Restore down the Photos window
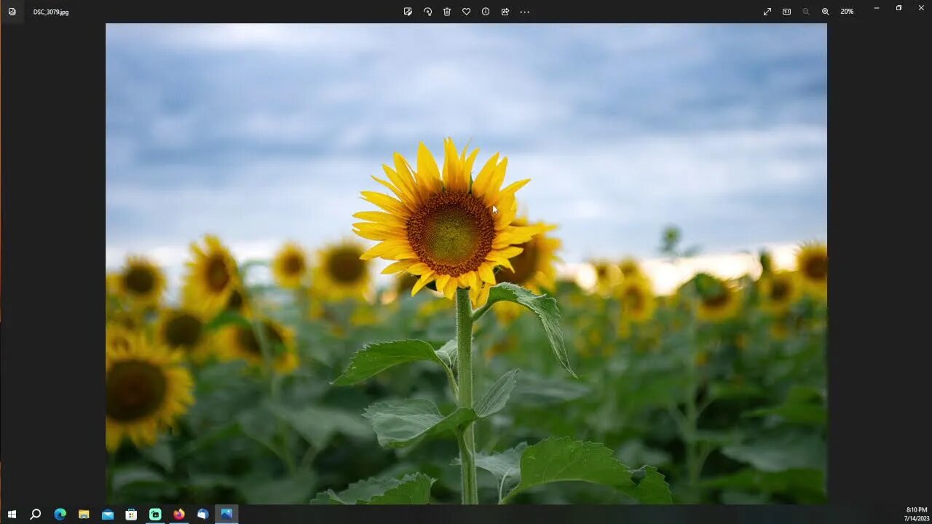932x524 pixels. [x=899, y=8]
